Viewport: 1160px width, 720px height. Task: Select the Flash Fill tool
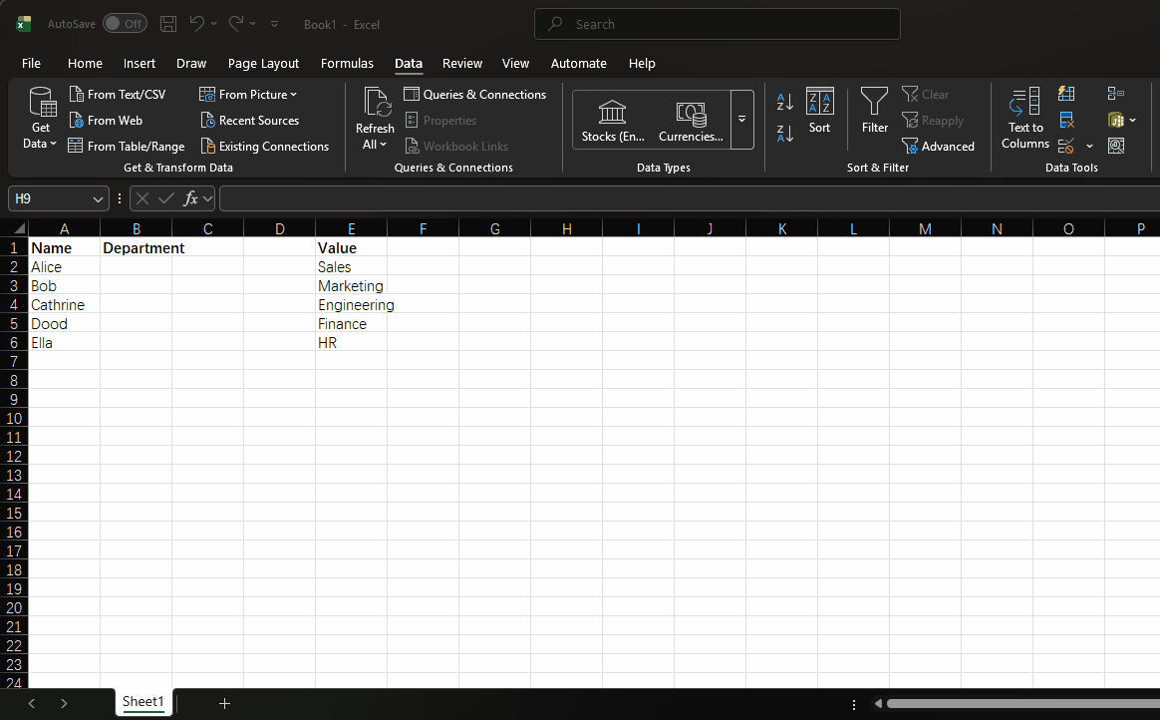coord(1066,94)
